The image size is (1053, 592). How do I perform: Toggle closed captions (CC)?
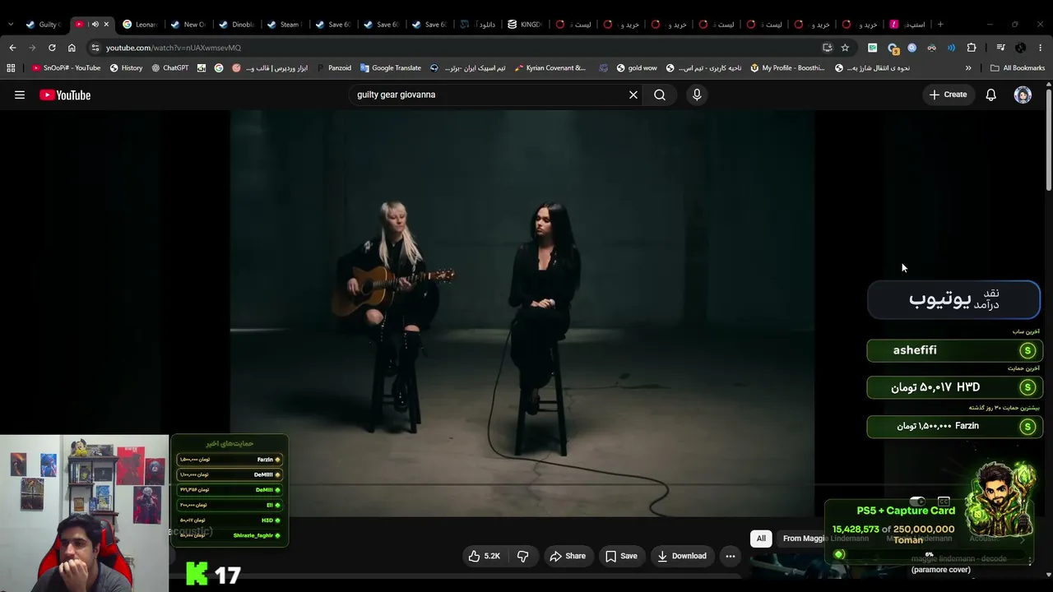coord(944,502)
